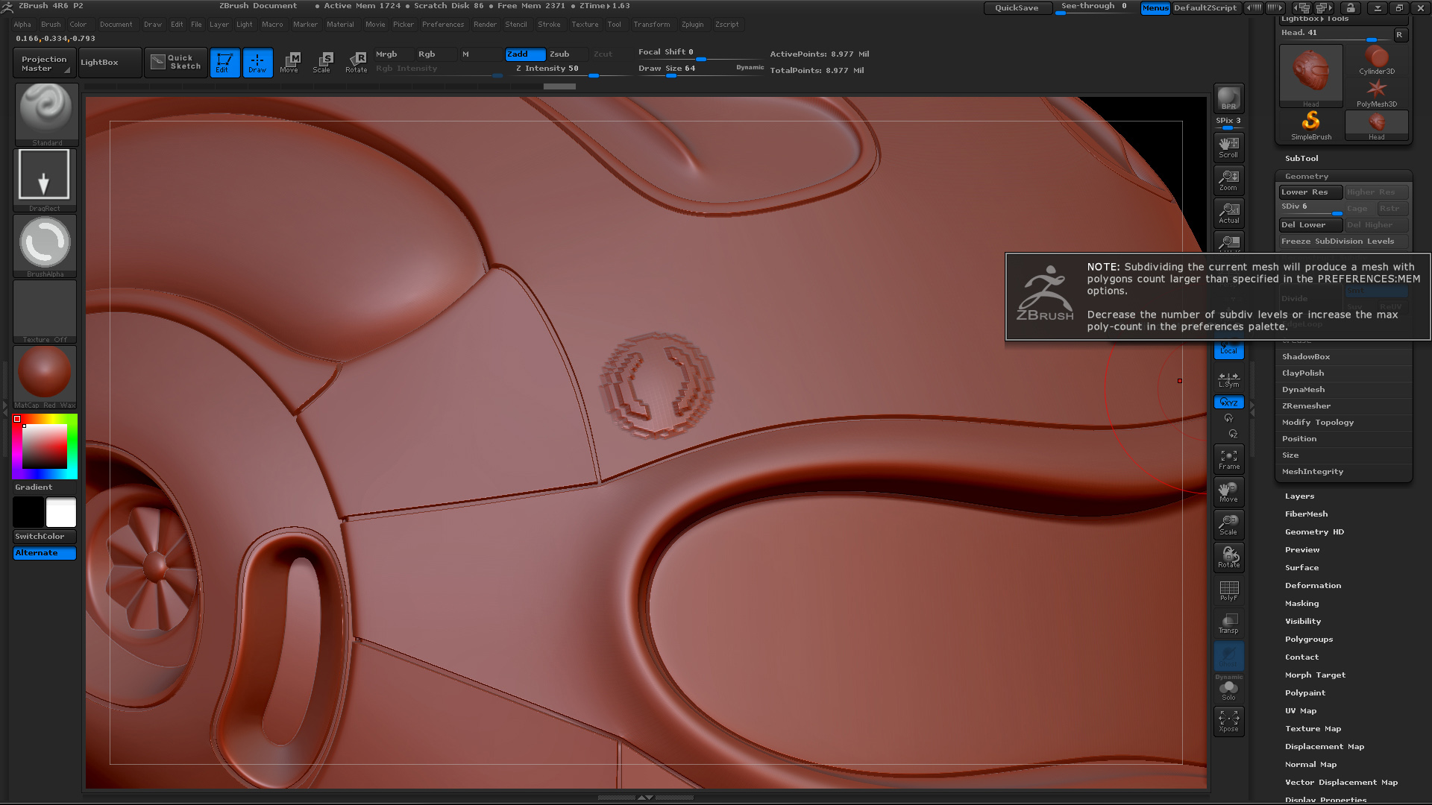Select the Standard brush thumbnail
This screenshot has width=1432, height=805.
pyautogui.click(x=46, y=114)
